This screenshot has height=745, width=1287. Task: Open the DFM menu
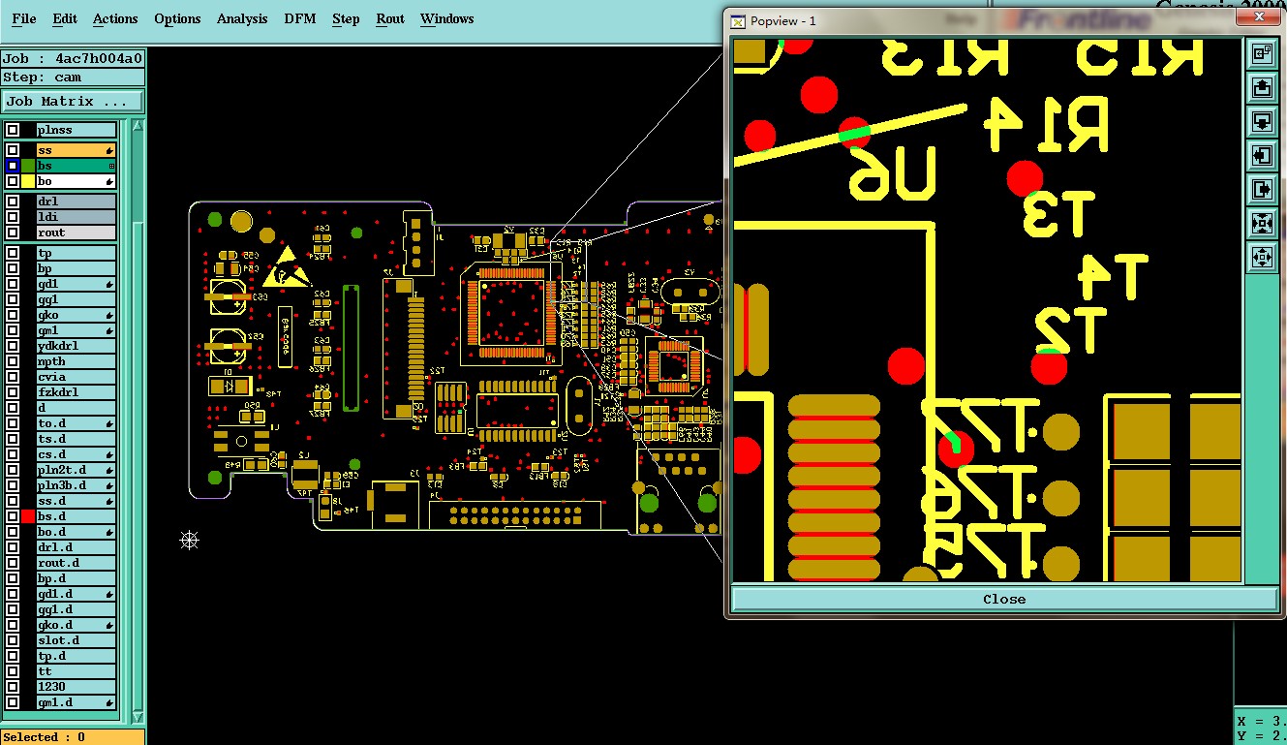(300, 19)
